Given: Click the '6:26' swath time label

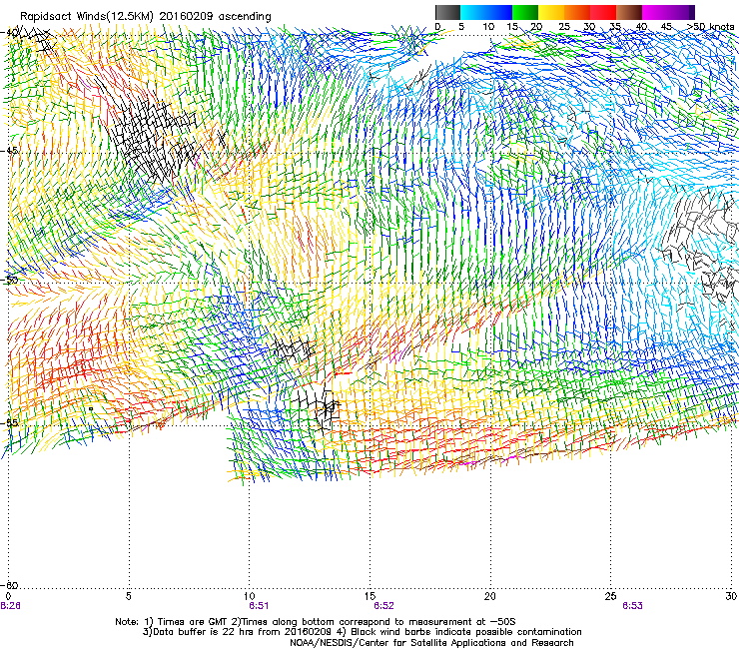Looking at the screenshot, I should click(x=10, y=606).
